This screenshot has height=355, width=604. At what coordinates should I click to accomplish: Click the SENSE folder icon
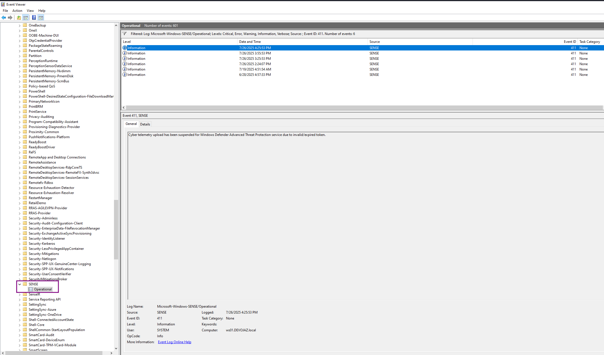click(25, 284)
